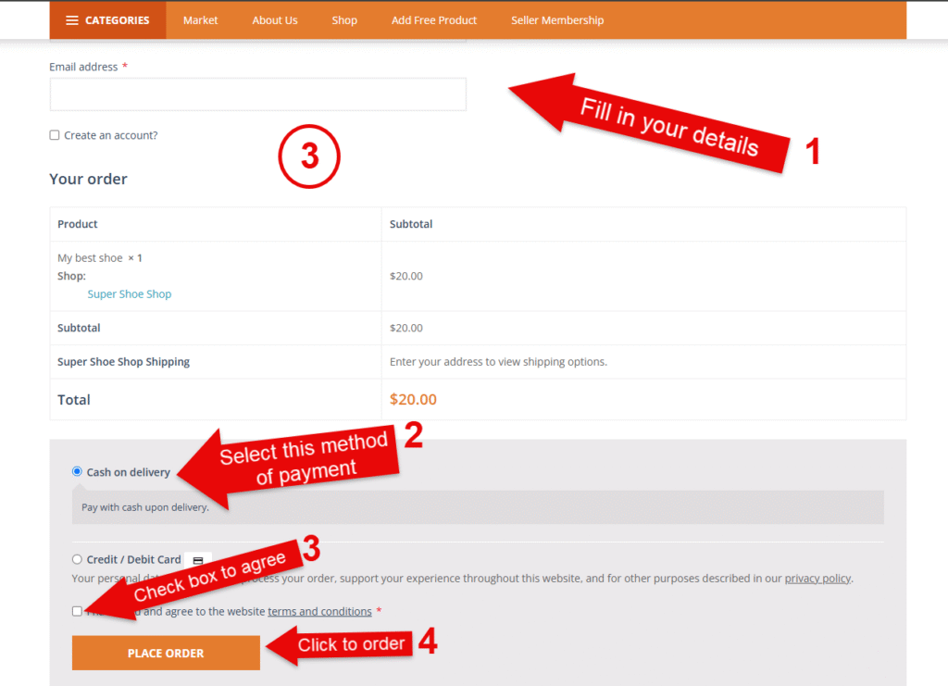Click the My best shoe product name
This screenshot has height=686, width=948.
(x=90, y=257)
